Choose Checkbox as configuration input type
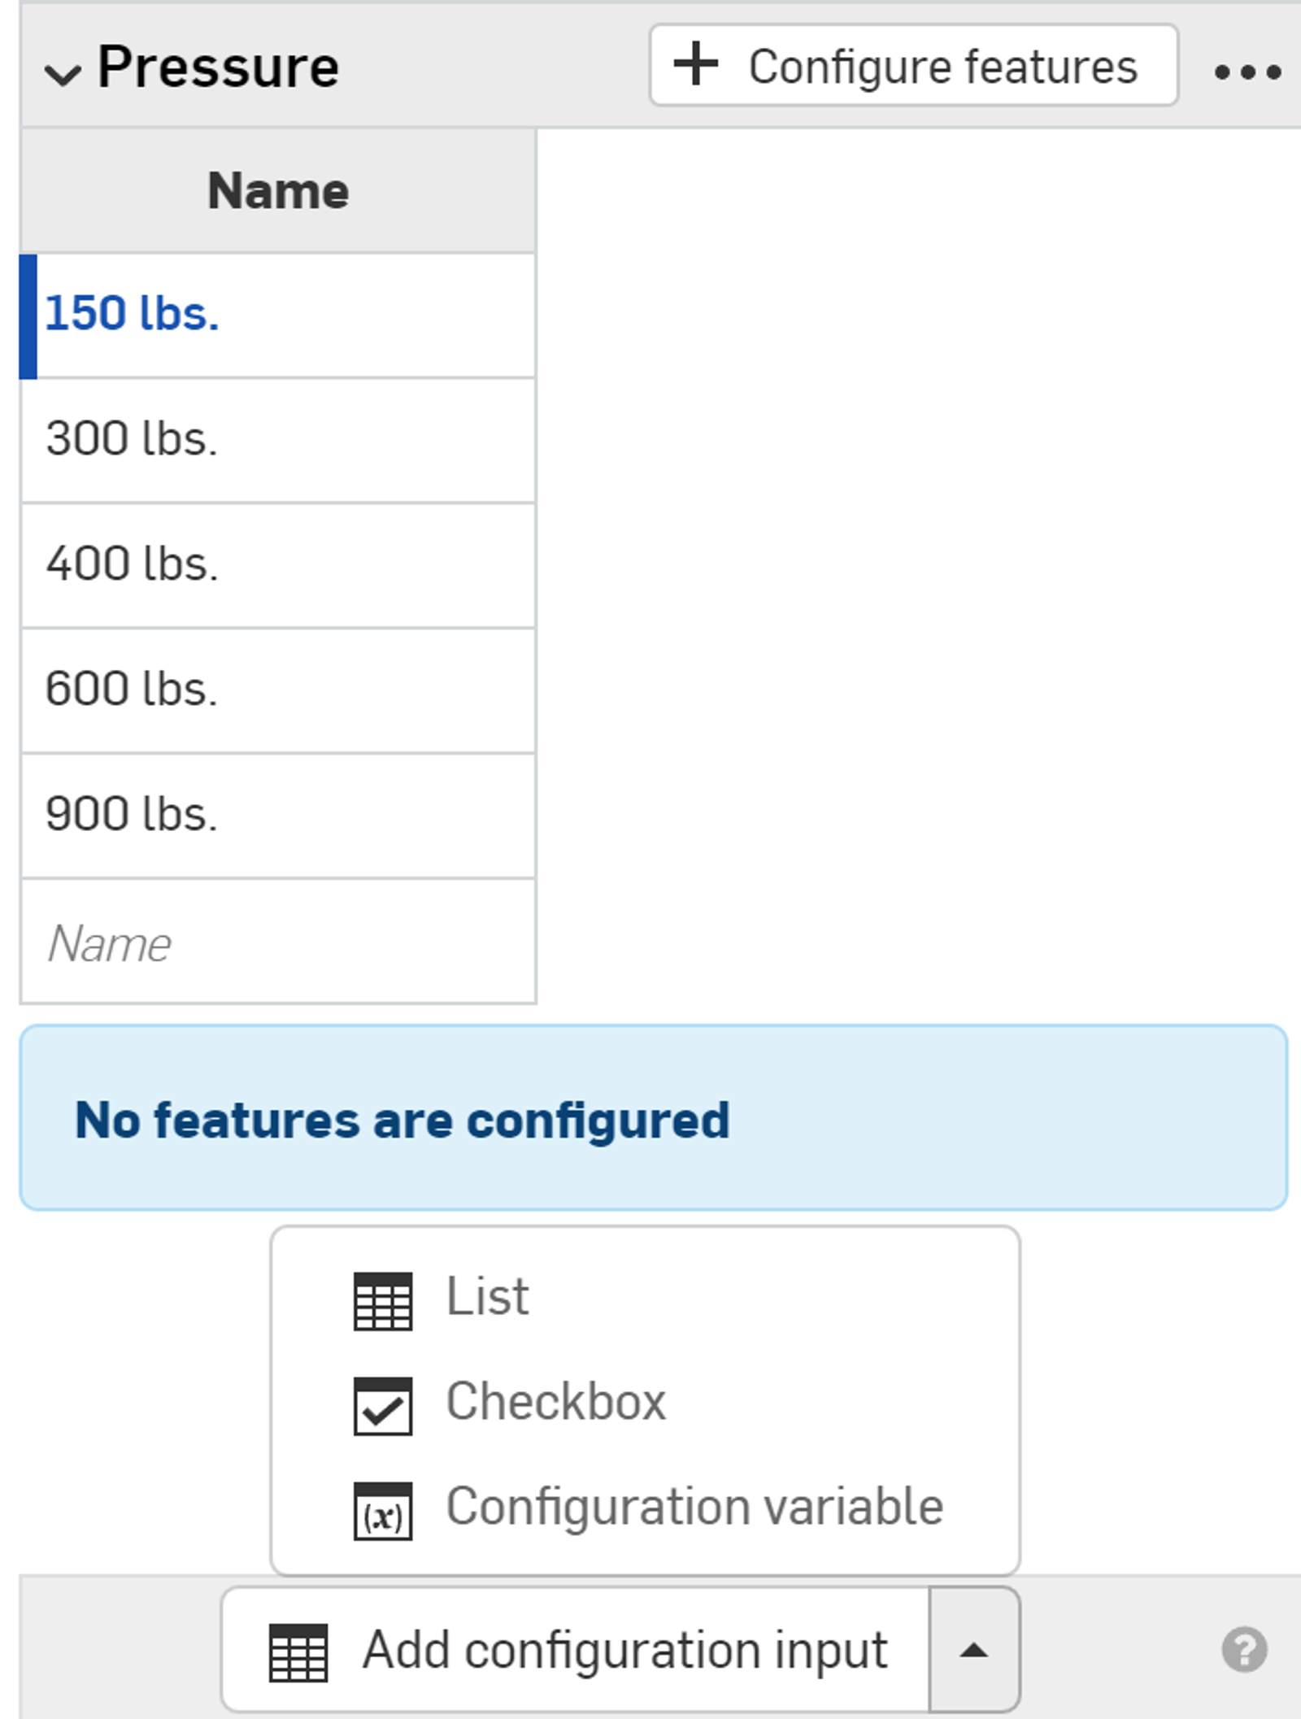Image resolution: width=1301 pixels, height=1719 pixels. coord(557,1402)
